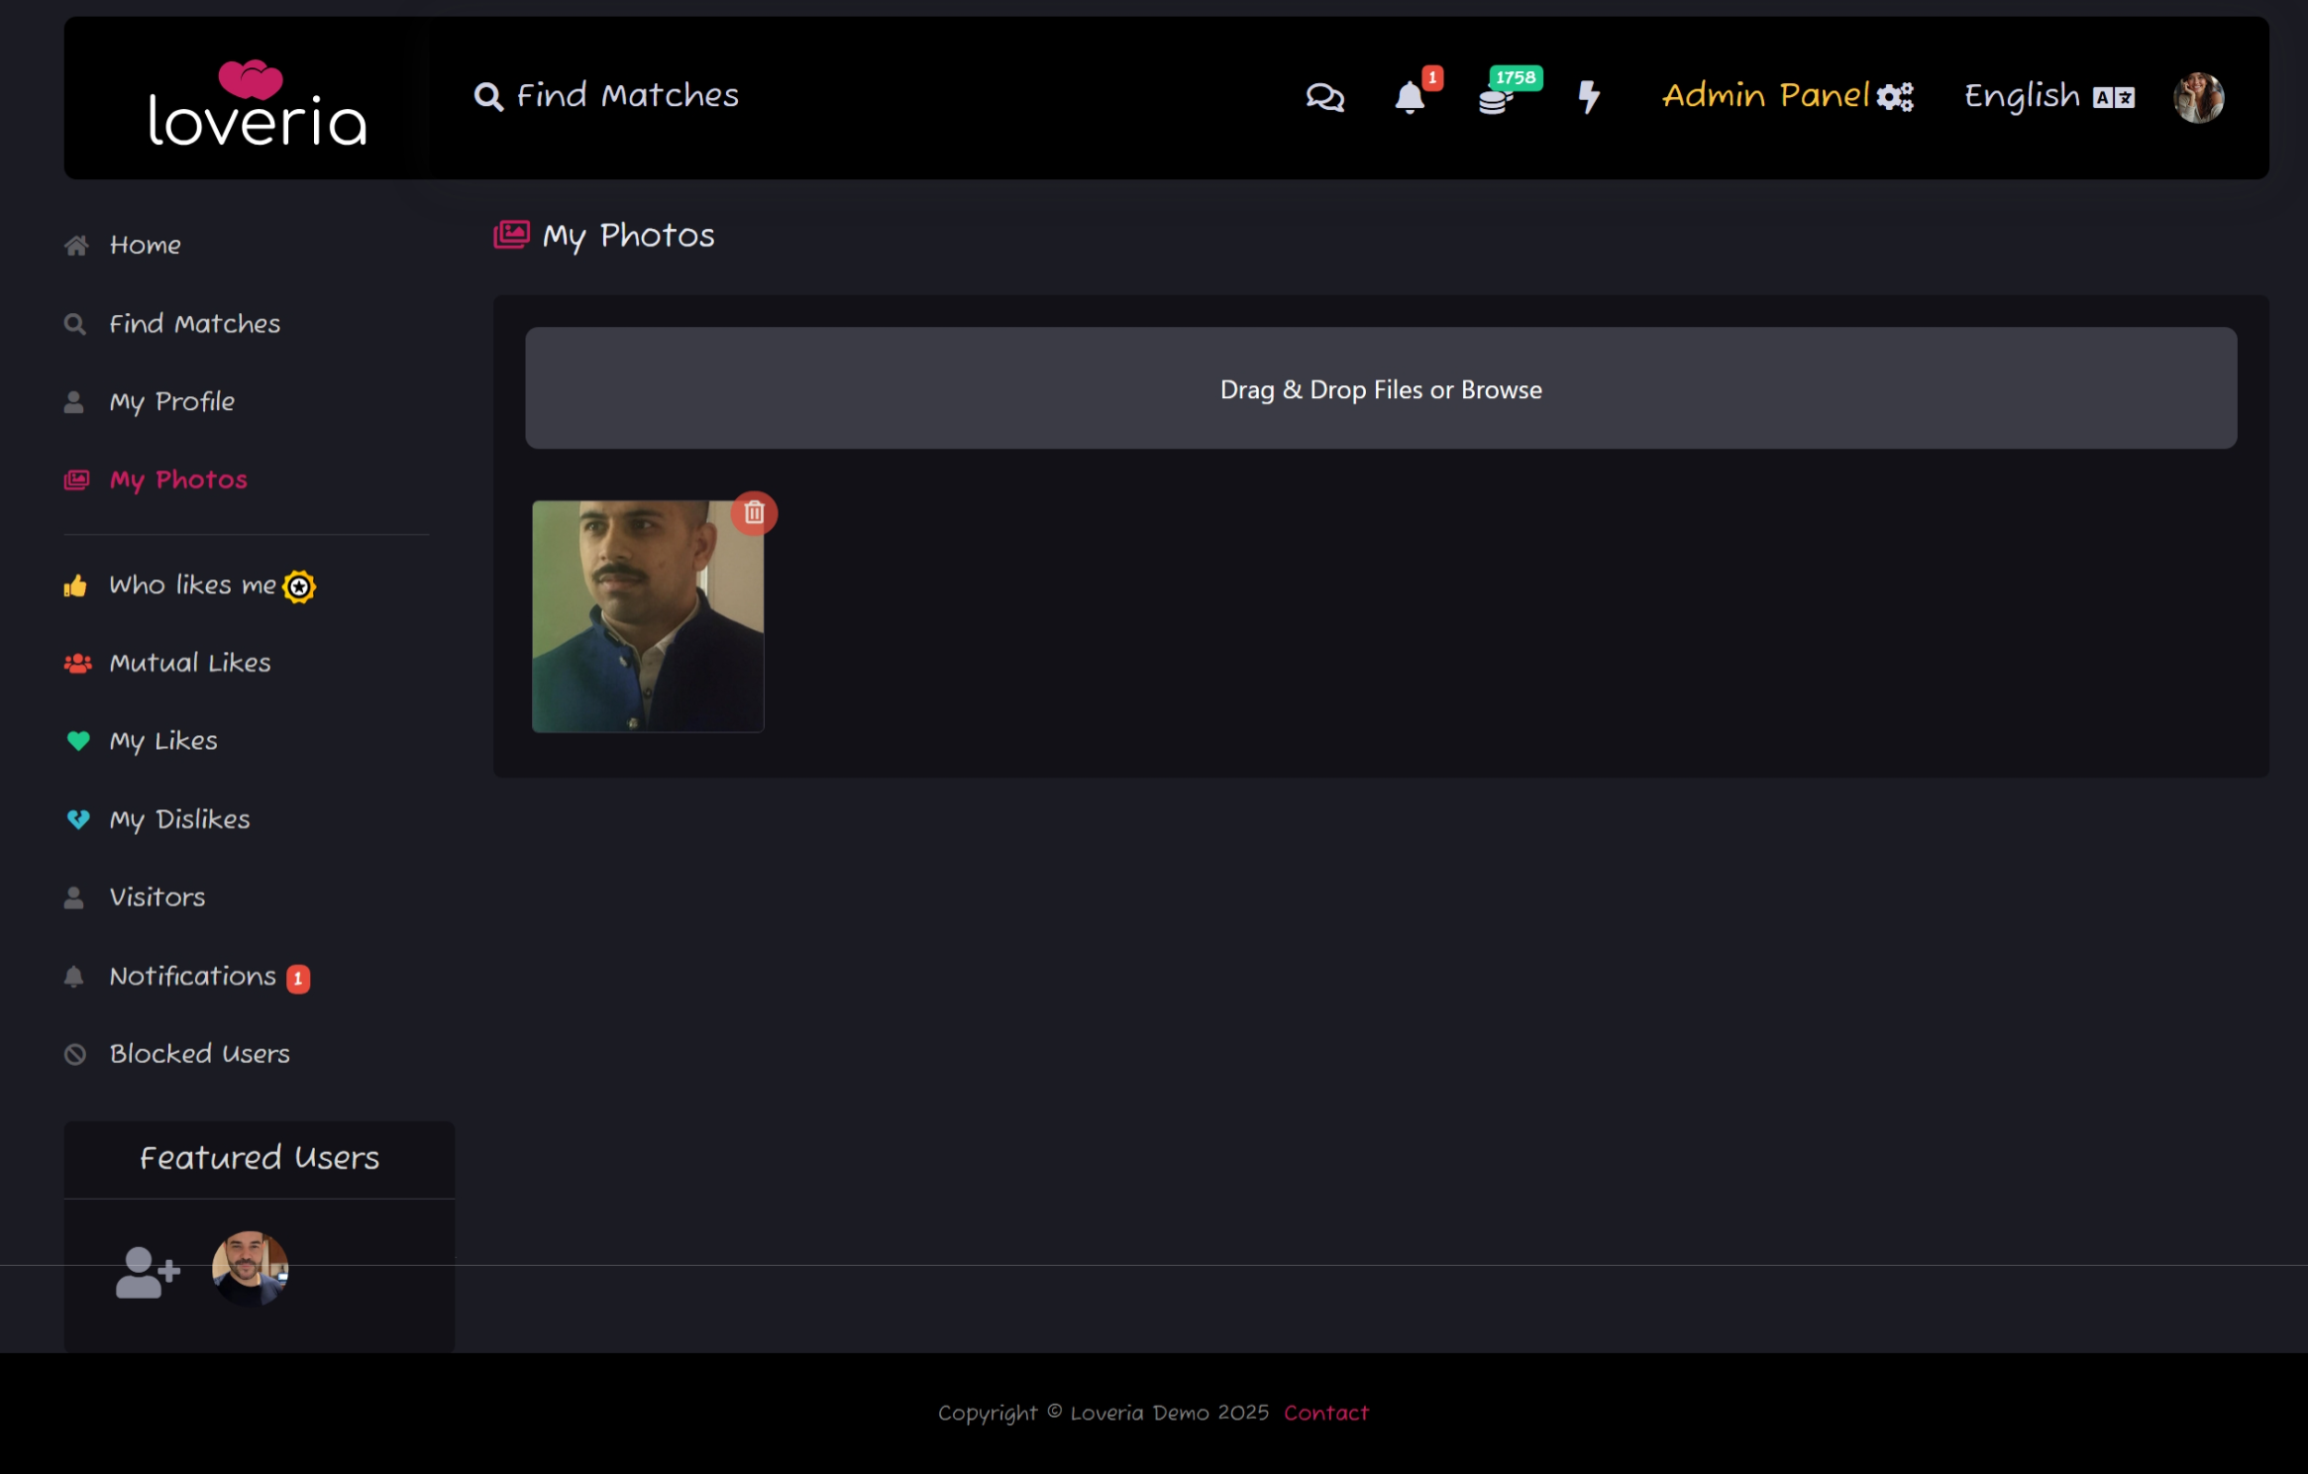
Task: Click the red 1 badge beside Notifications
Action: 298,979
